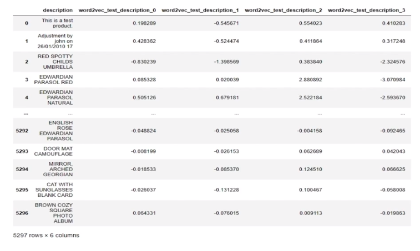The width and height of the screenshot is (420, 251).
Task: Click row index 5292
Action: click(x=22, y=131)
